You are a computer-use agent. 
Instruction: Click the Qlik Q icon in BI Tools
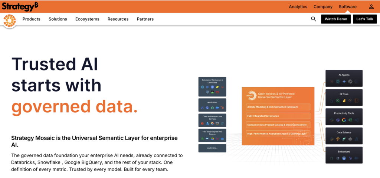click(338, 100)
